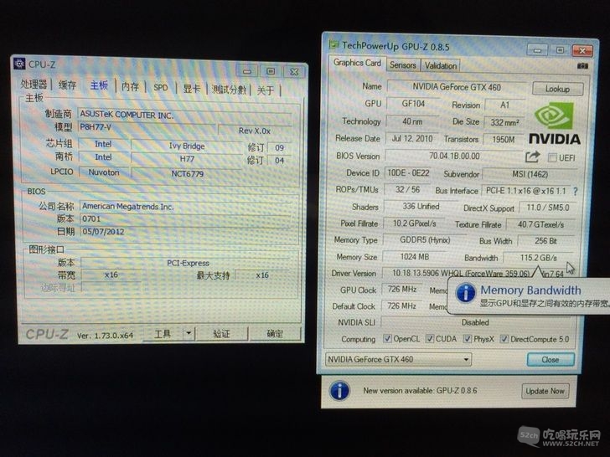Viewport: 610px width, 457px height.
Task: Minimize the GPU-Z window
Action: (x=537, y=50)
